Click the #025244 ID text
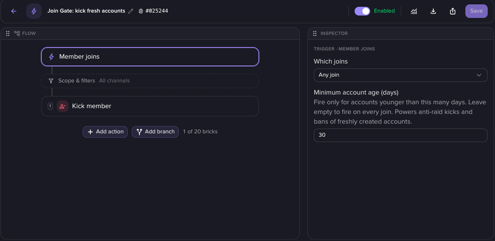Viewport: 495px width, 241px height. (x=156, y=11)
